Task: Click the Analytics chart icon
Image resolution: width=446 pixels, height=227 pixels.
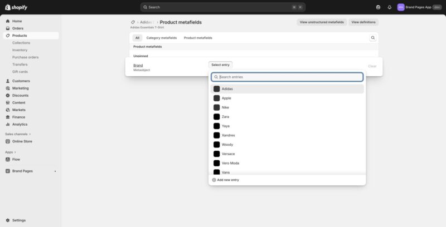Action: [x=8, y=124]
